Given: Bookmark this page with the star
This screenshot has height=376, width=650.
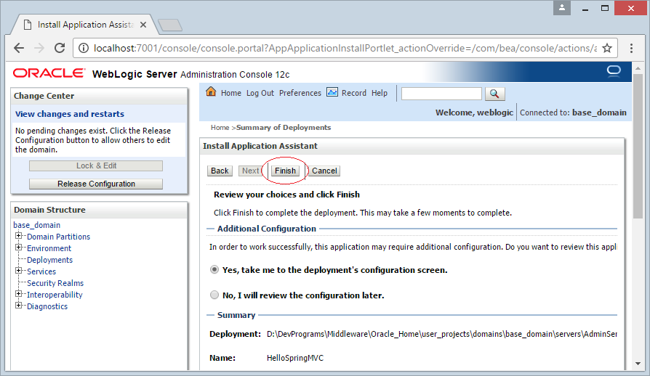Looking at the screenshot, I should tap(607, 49).
